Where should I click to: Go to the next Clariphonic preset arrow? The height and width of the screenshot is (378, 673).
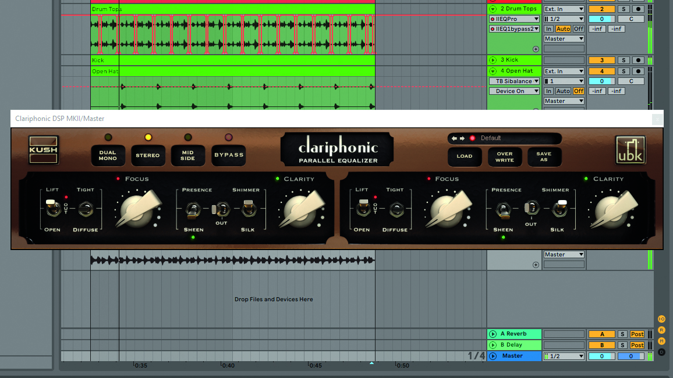[462, 138]
